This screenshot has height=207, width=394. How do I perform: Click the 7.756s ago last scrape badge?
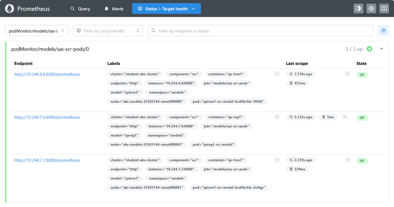point(300,74)
